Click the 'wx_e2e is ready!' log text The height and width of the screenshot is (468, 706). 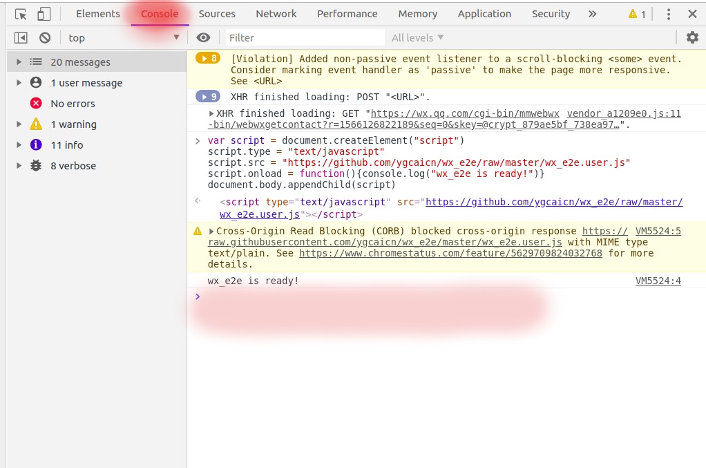point(253,281)
